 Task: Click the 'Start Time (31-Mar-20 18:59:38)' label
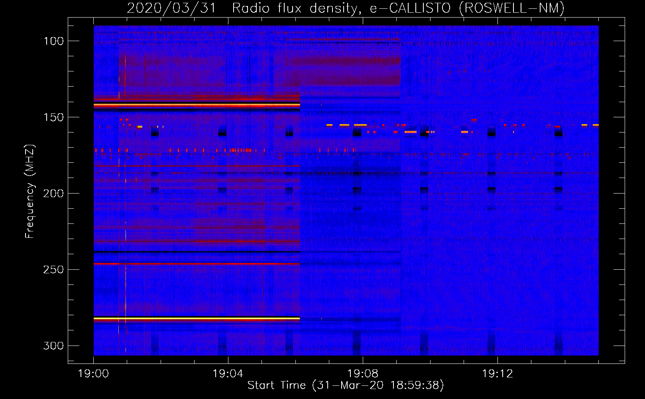[x=346, y=385]
